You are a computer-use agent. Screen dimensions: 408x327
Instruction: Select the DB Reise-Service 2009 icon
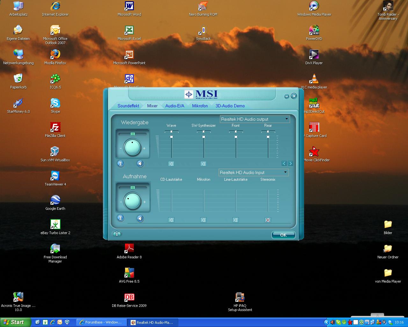point(129,300)
